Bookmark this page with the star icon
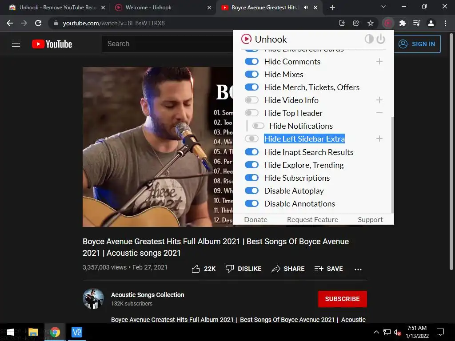Screen dimensions: 455x341 (371, 23)
